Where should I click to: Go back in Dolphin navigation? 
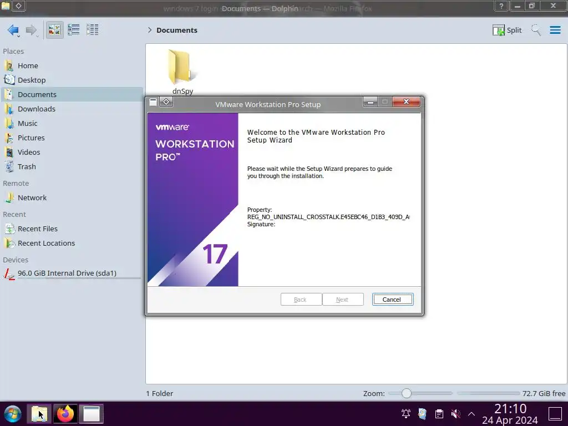pos(13,30)
